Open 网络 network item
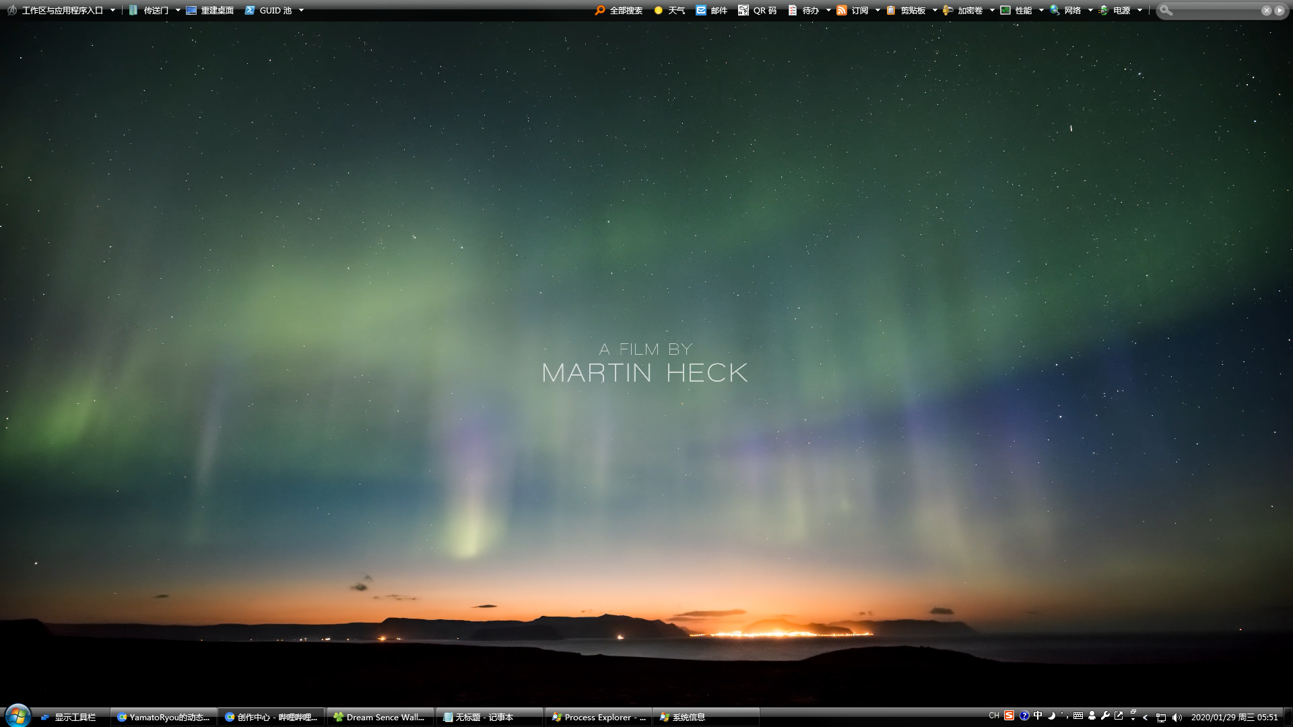Screen dimensions: 1293x727 click(1065, 10)
